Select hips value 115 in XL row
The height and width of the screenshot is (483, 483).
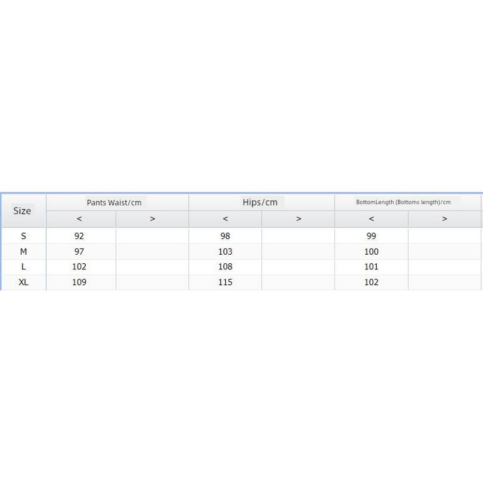click(225, 282)
